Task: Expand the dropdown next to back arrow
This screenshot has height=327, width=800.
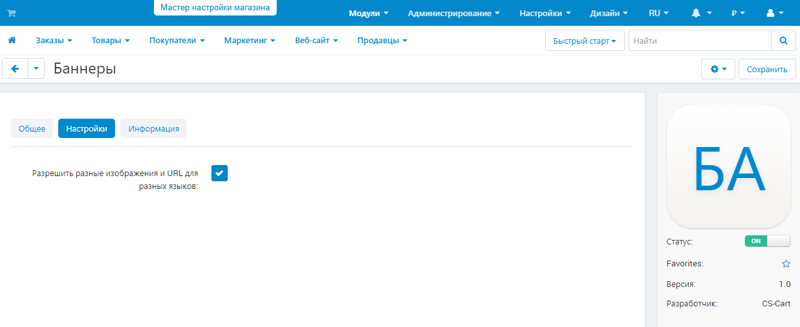Action: (x=36, y=69)
